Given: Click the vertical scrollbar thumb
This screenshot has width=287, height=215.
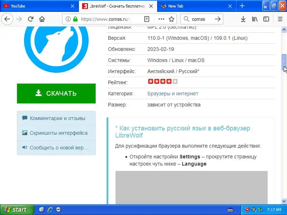Looking at the screenshot, I should pos(284,62).
